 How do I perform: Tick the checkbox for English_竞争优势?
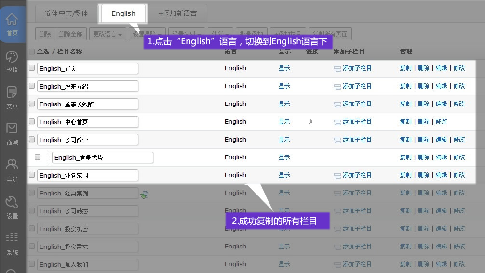point(38,157)
